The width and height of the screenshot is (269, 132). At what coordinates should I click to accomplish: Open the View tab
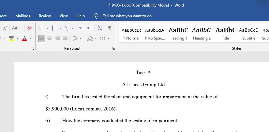click(64, 16)
